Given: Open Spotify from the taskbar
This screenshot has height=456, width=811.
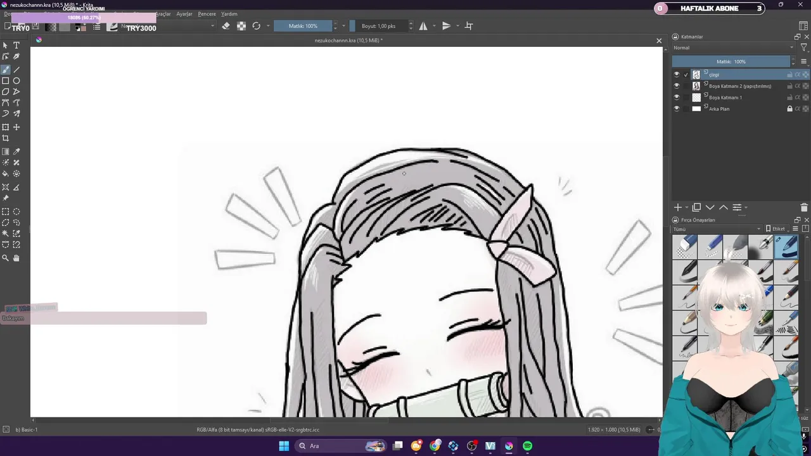Looking at the screenshot, I should 528,446.
